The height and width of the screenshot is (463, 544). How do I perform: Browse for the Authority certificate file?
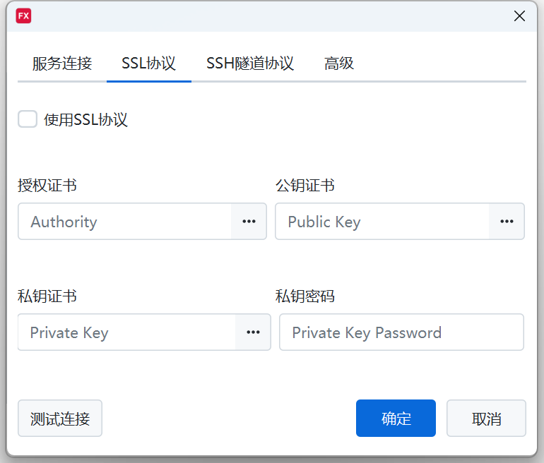[249, 222]
